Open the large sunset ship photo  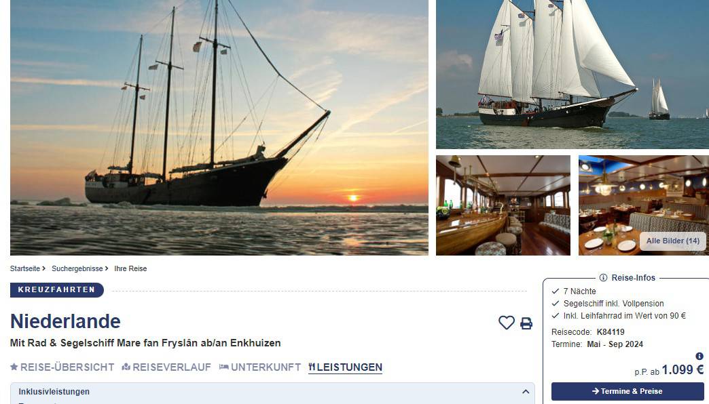(x=219, y=127)
